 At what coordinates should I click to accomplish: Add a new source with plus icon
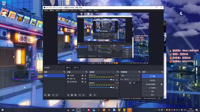point(68,95)
